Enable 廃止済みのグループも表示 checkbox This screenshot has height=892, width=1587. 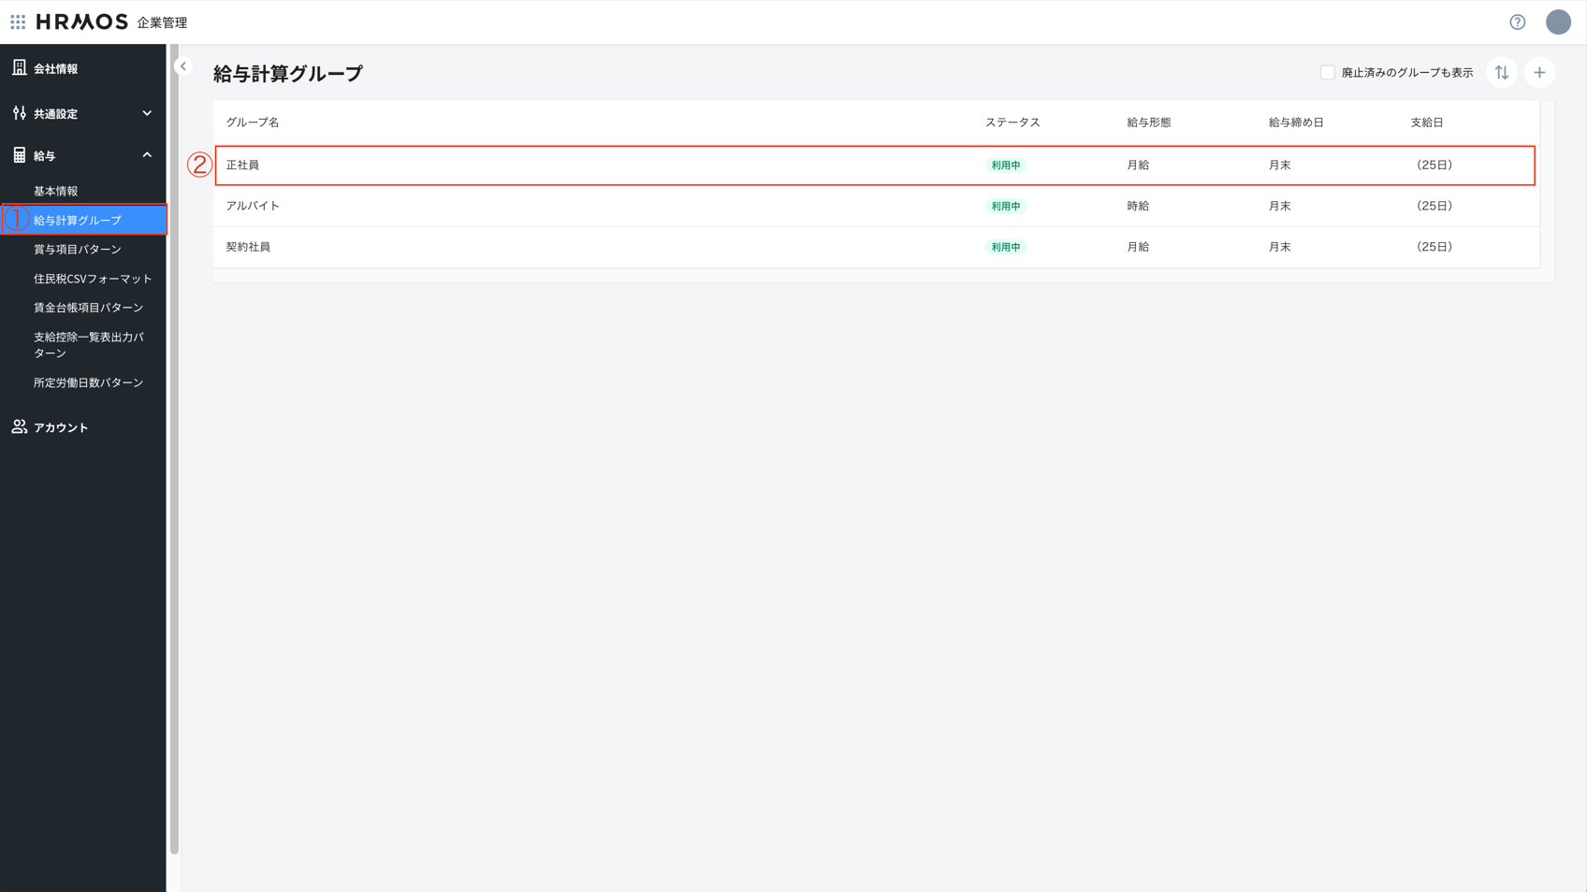tap(1326, 73)
